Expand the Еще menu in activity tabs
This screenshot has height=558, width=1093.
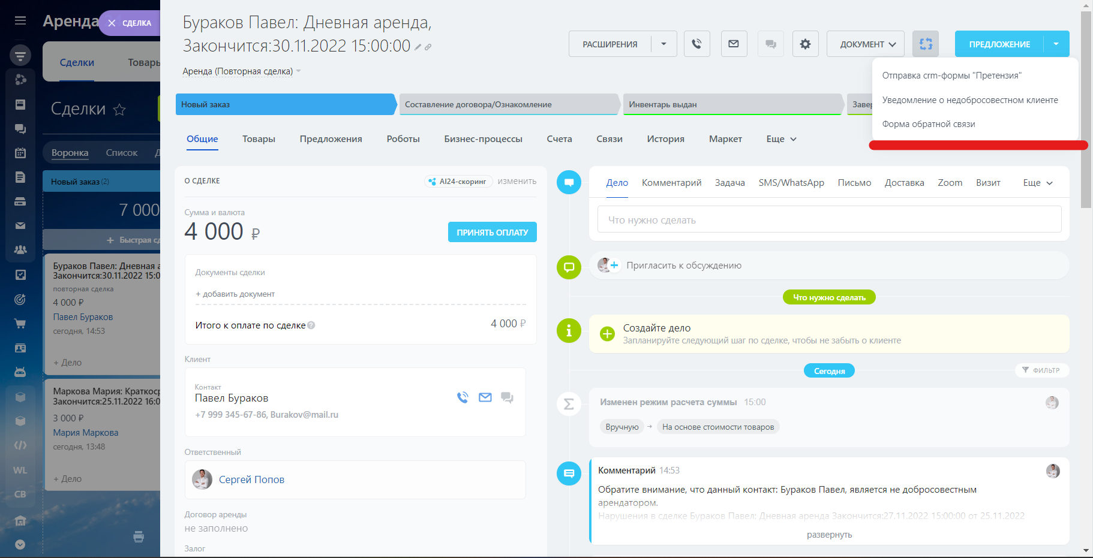(1037, 183)
